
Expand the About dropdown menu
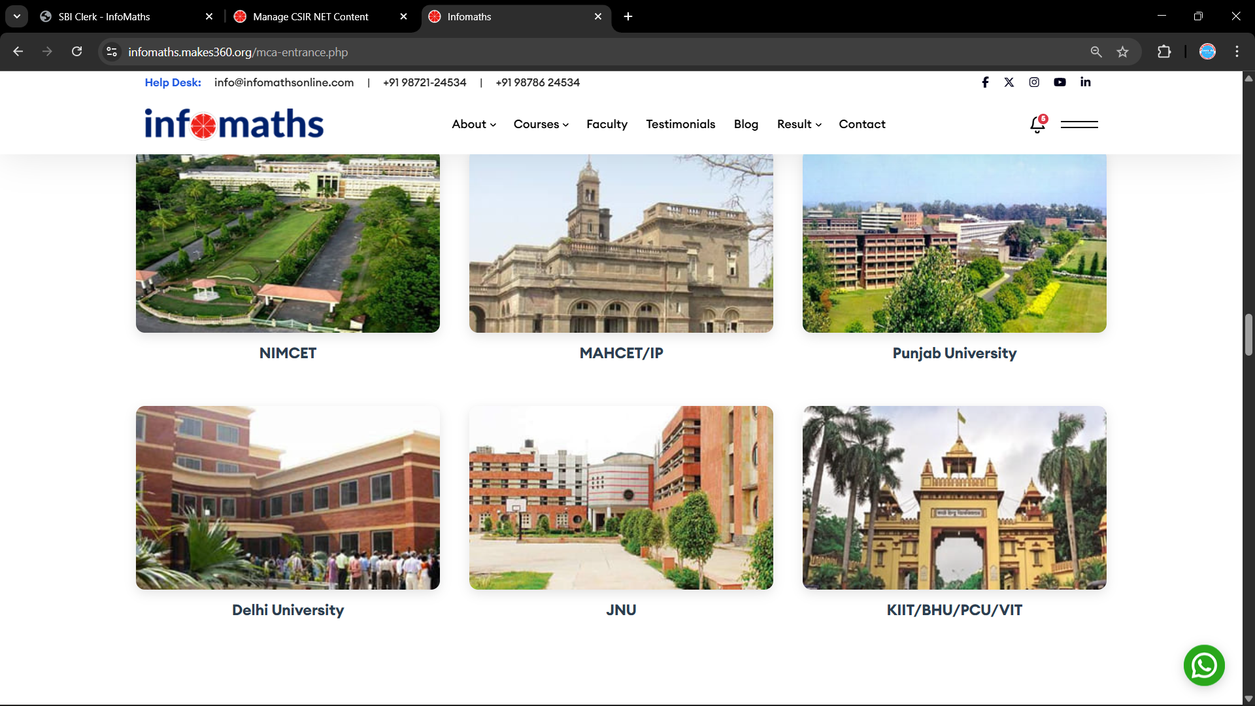[474, 124]
